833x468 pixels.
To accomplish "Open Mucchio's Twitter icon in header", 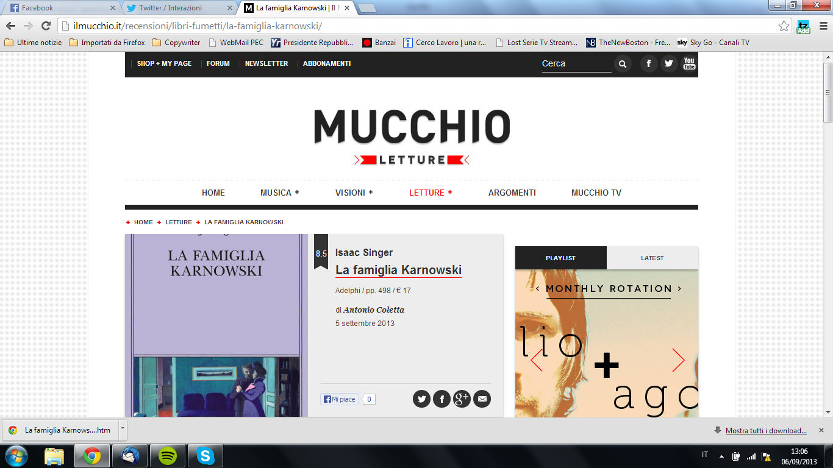I will click(x=669, y=64).
